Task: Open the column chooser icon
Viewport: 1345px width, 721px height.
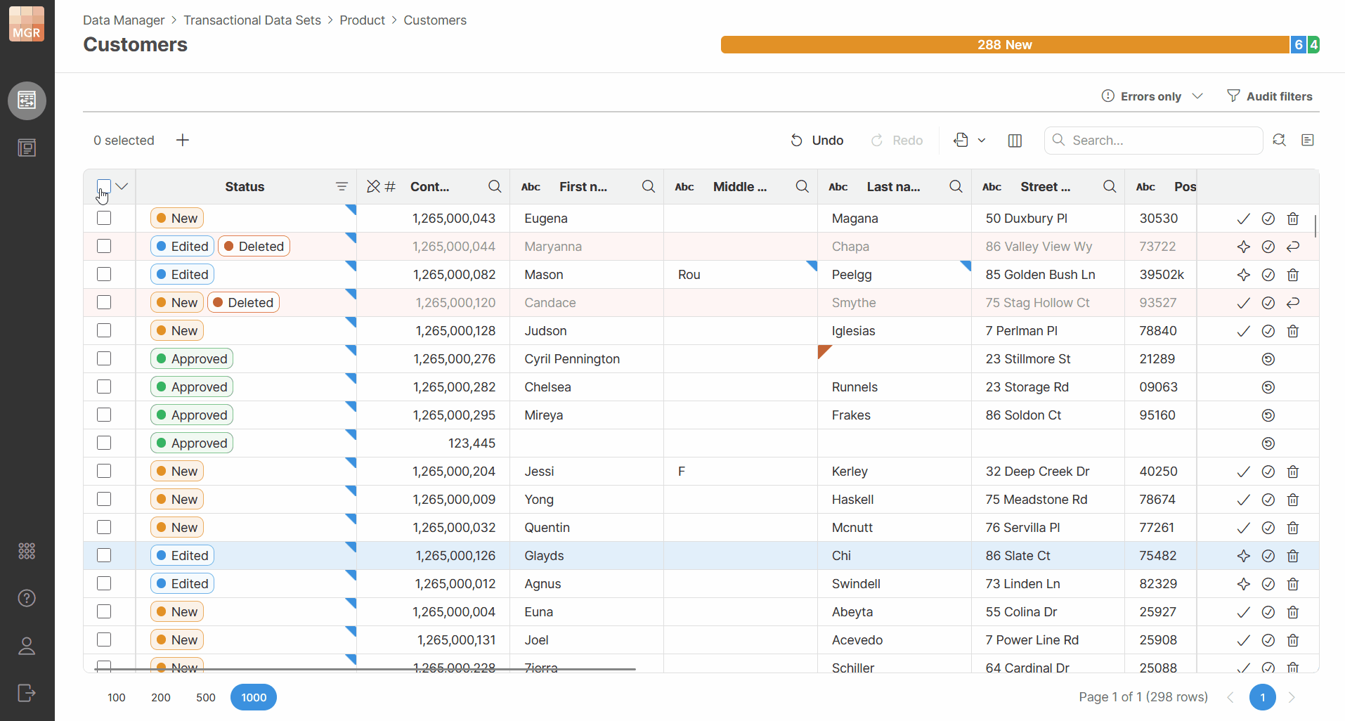Action: pyautogui.click(x=1015, y=141)
